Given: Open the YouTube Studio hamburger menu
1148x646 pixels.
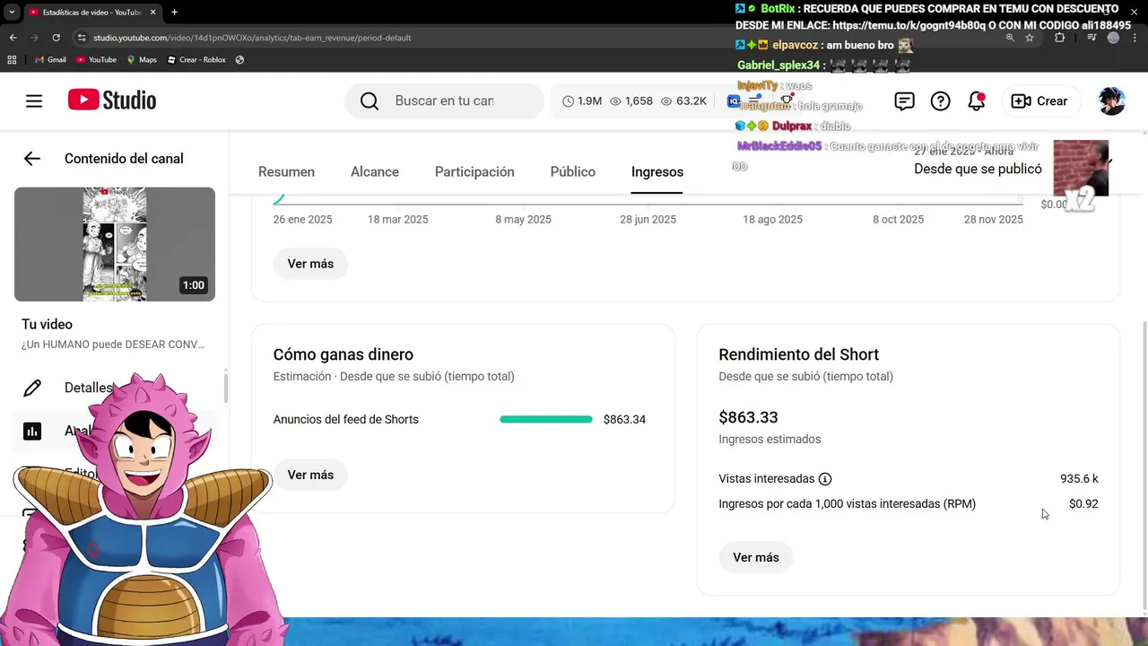Looking at the screenshot, I should (34, 101).
